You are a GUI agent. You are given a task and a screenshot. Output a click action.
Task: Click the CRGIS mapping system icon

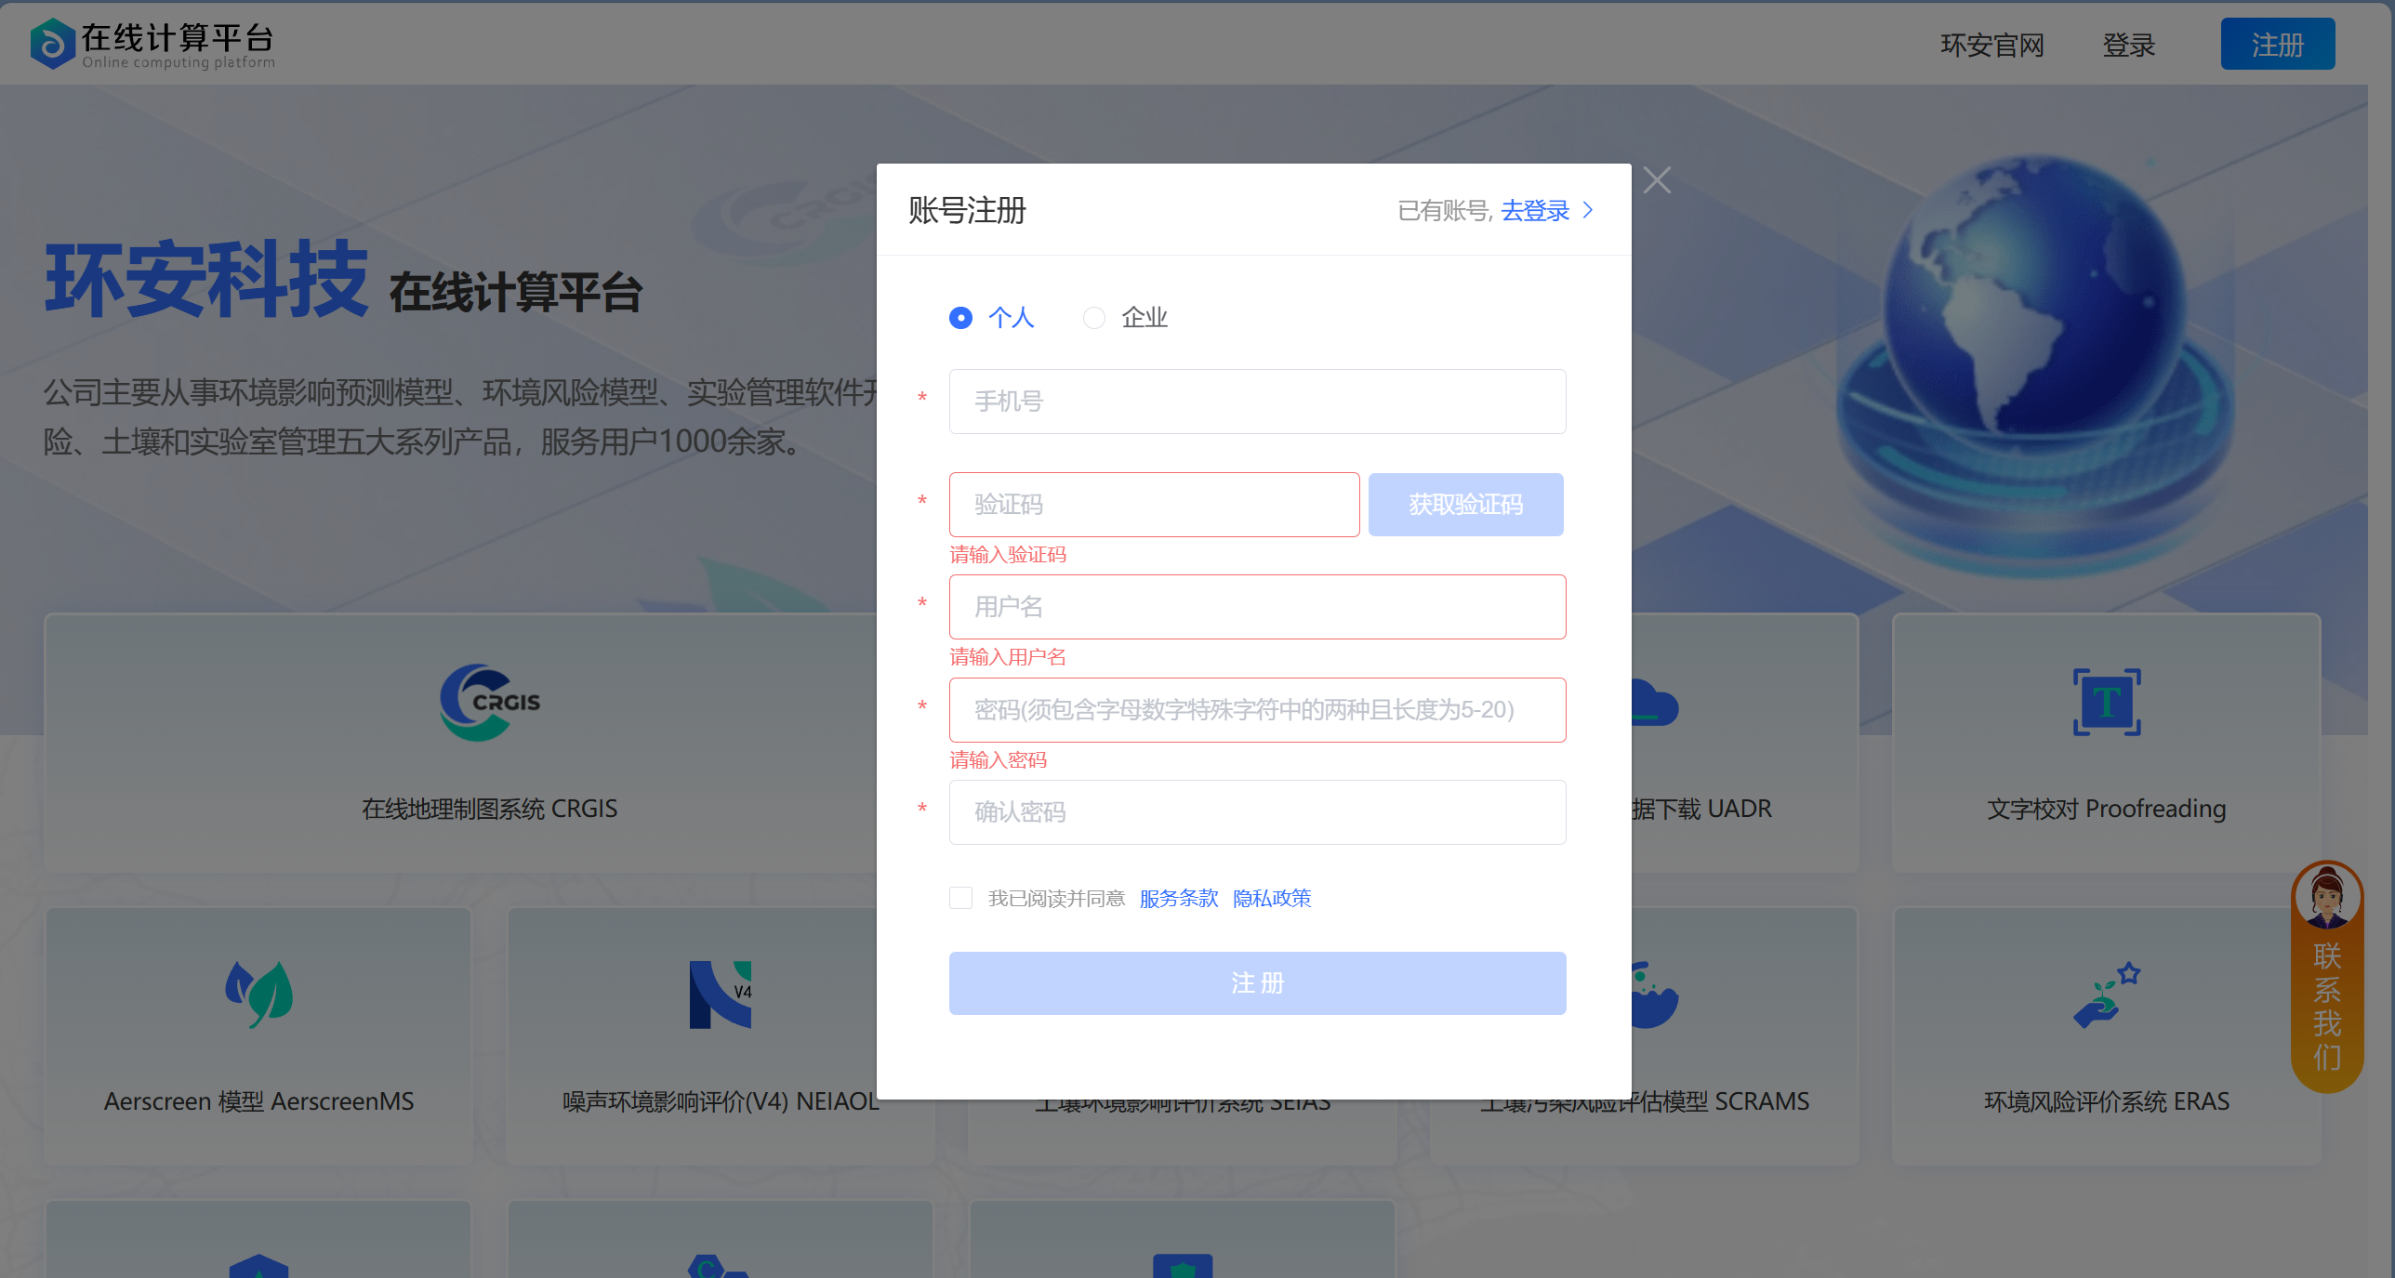click(489, 702)
